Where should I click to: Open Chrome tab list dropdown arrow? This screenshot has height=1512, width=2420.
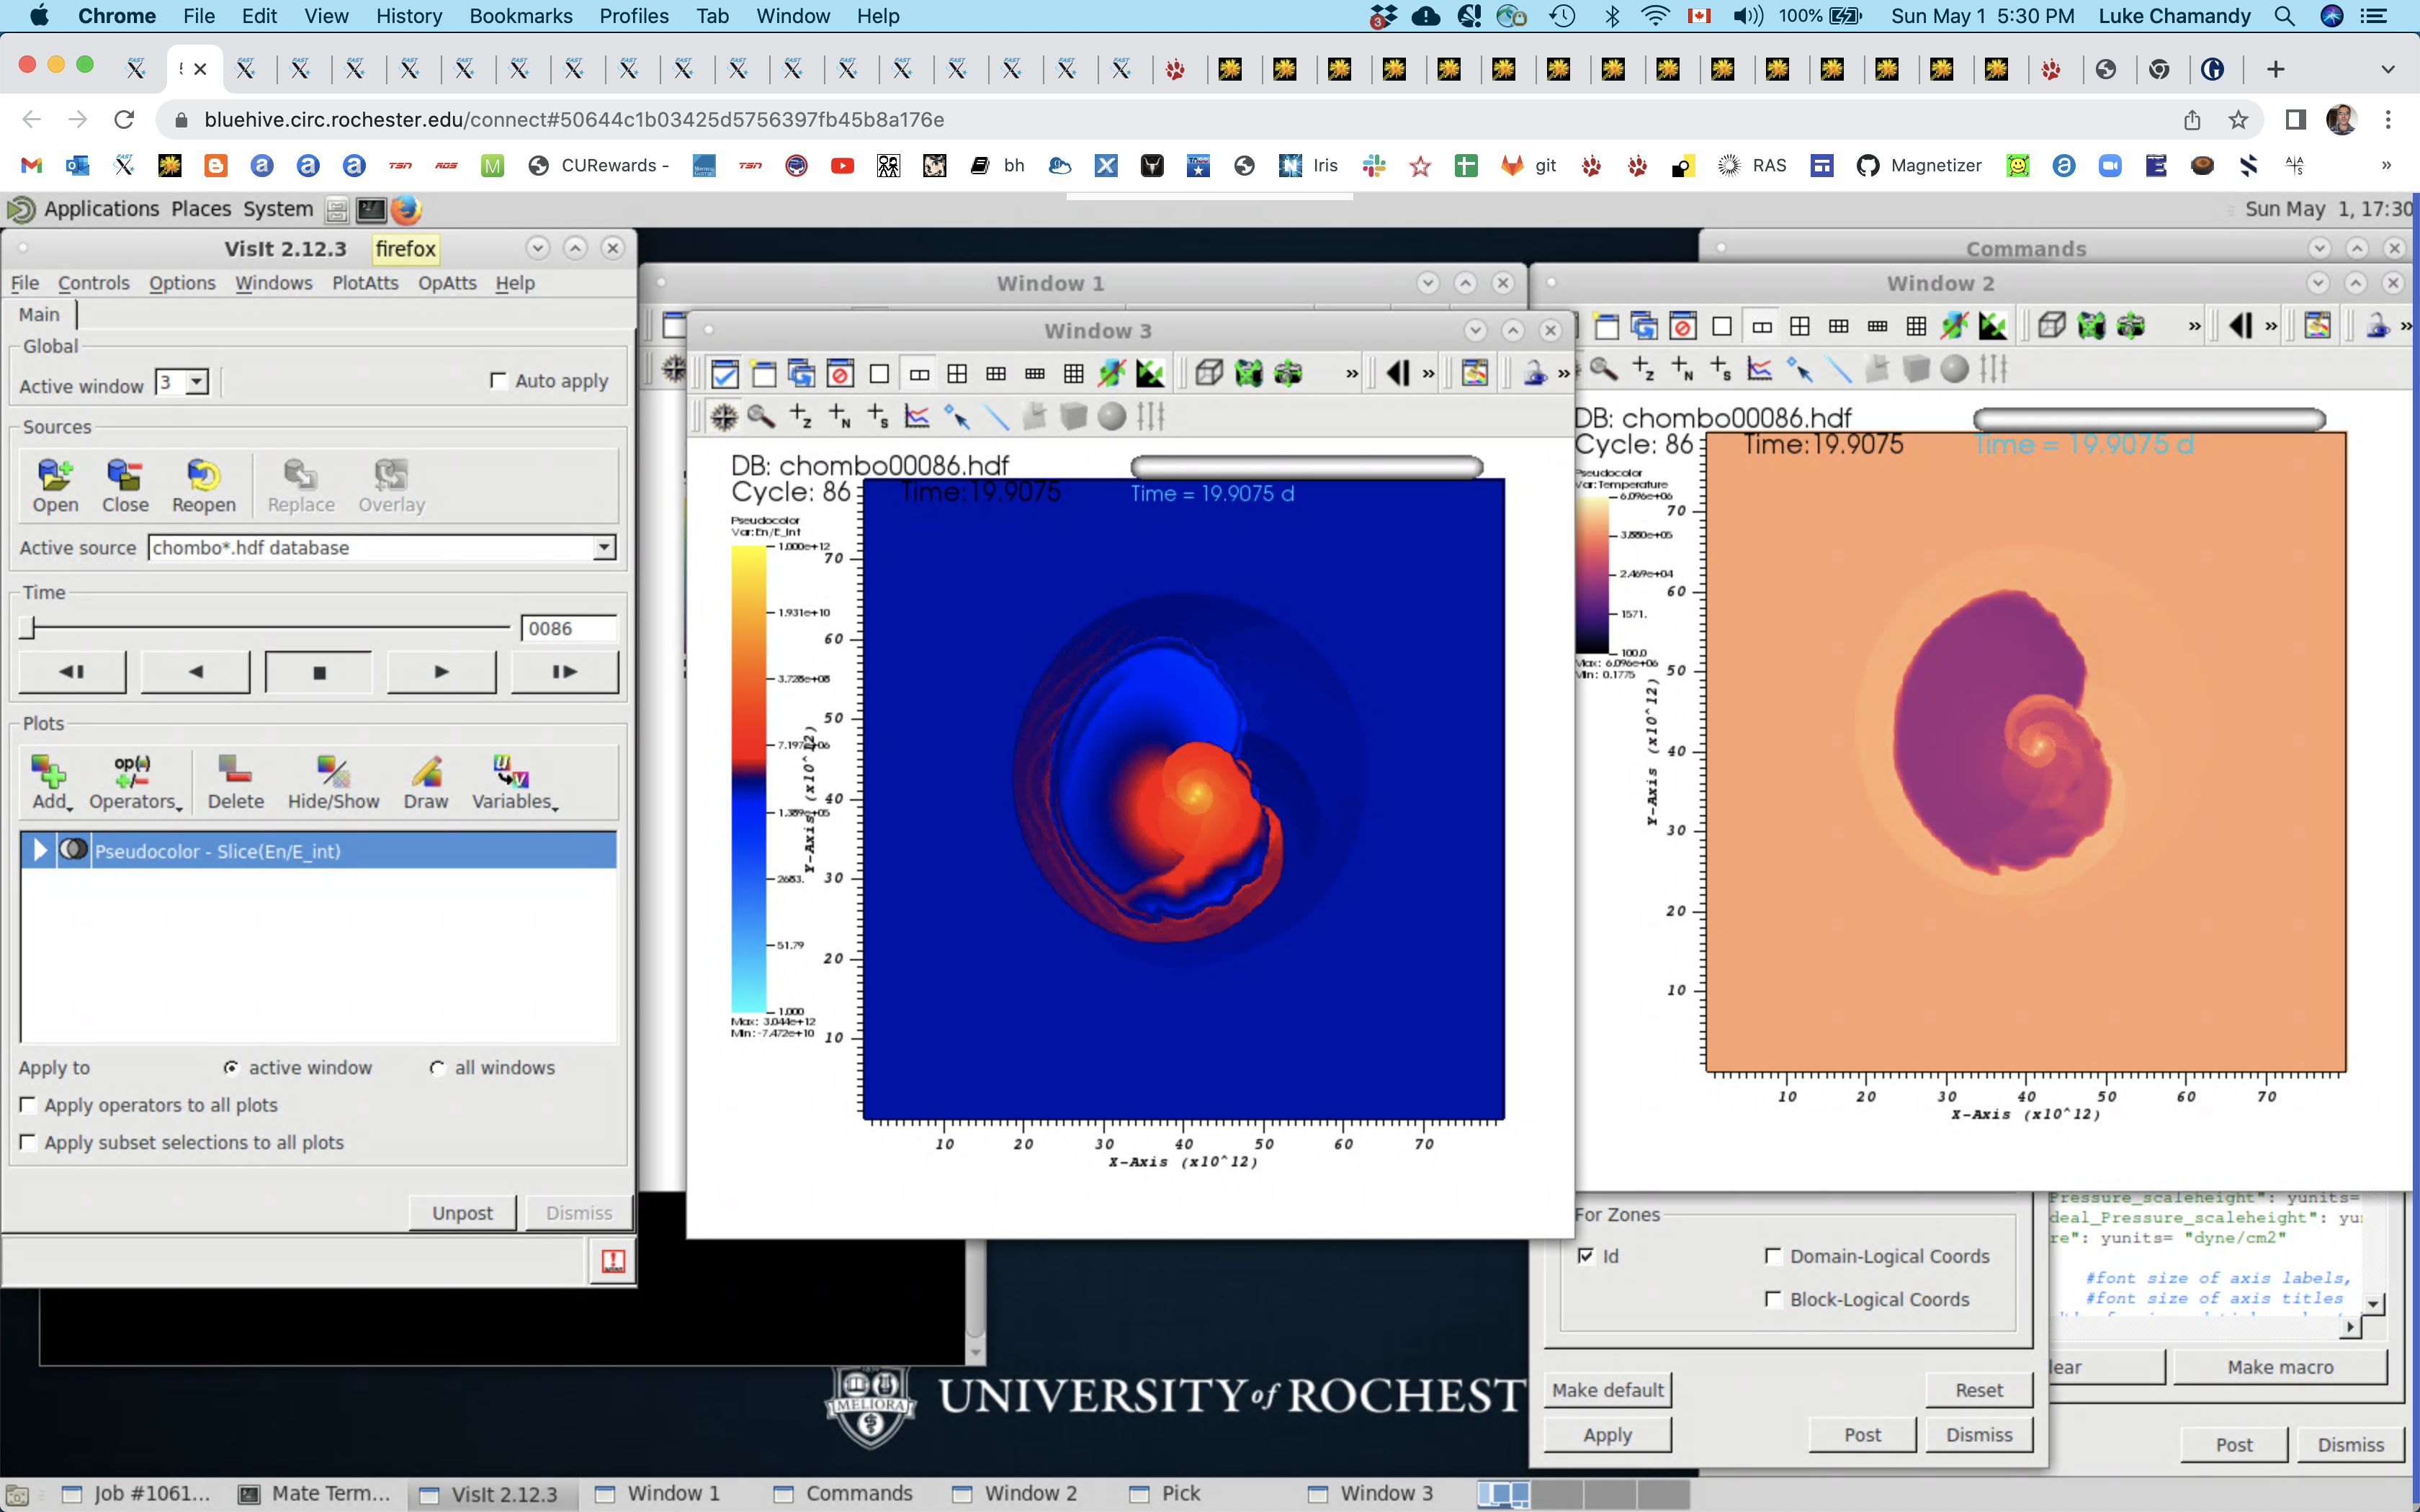pyautogui.click(x=2388, y=69)
